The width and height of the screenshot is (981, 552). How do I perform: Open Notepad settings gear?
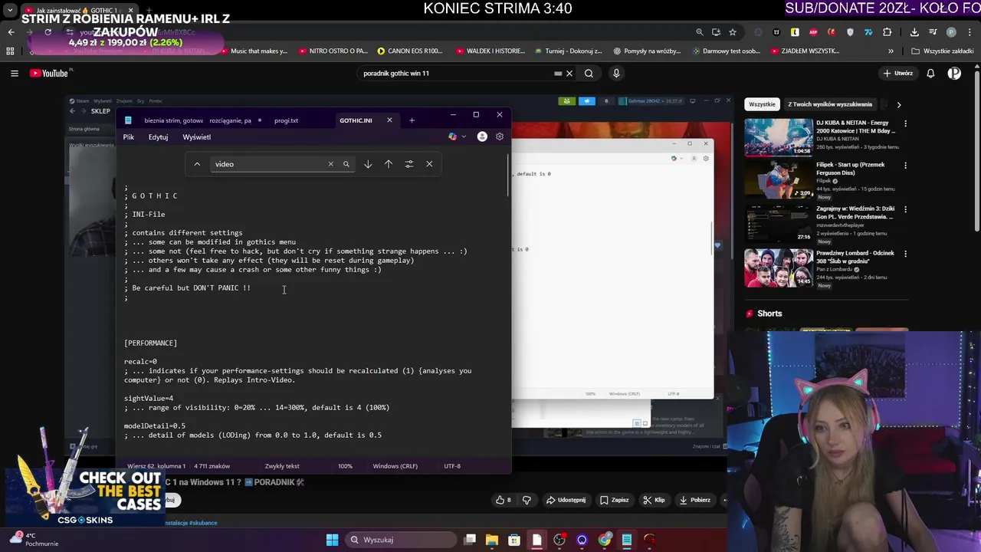click(500, 136)
